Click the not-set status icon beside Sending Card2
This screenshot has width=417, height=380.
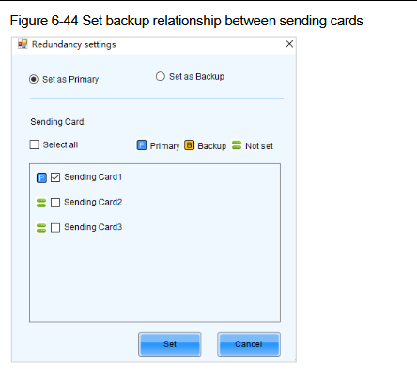click(41, 203)
